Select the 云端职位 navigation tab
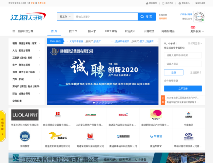This screenshot has height=163, width=213. [x=149, y=31]
